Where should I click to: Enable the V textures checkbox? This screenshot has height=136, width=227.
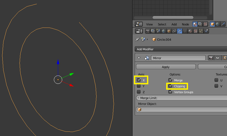tap(216, 86)
